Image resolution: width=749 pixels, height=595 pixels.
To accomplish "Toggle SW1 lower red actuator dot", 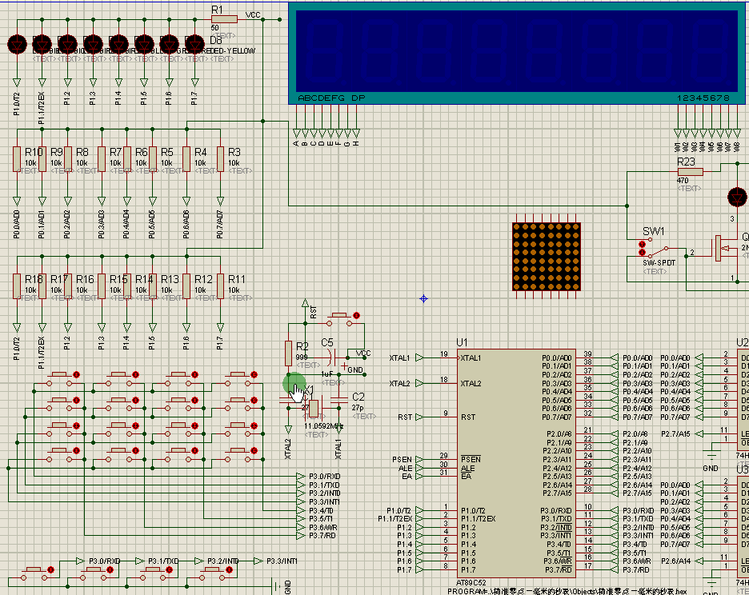I will point(642,252).
